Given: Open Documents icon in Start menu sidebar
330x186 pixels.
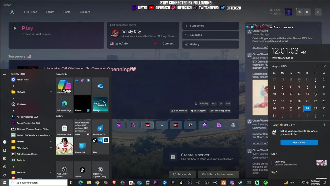Looking at the screenshot, I should coord(5,150).
